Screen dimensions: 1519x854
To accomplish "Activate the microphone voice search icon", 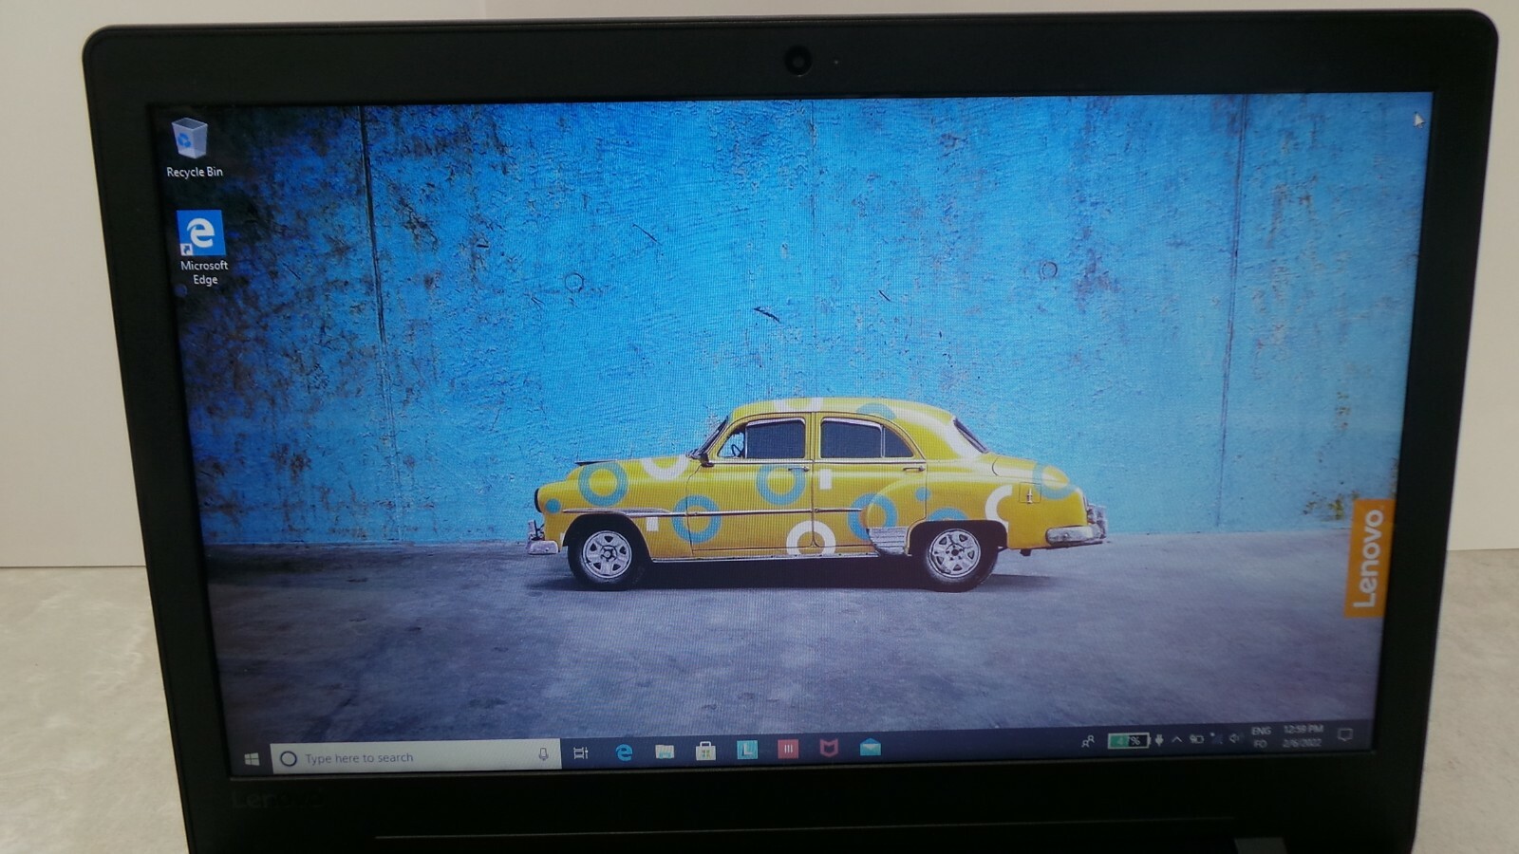I will click(x=543, y=754).
